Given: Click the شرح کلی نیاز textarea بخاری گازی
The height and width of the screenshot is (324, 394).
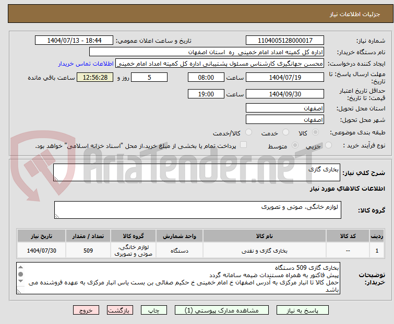Looking at the screenshot, I should 197,172.
